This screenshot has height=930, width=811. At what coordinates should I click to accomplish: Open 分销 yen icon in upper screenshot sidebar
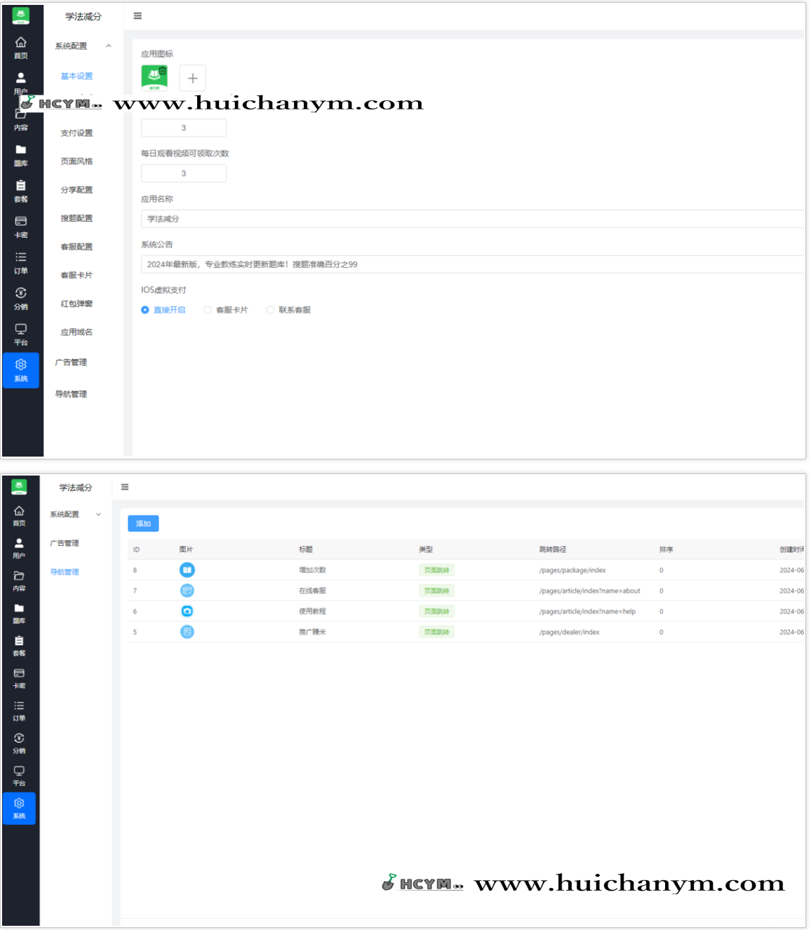[21, 293]
